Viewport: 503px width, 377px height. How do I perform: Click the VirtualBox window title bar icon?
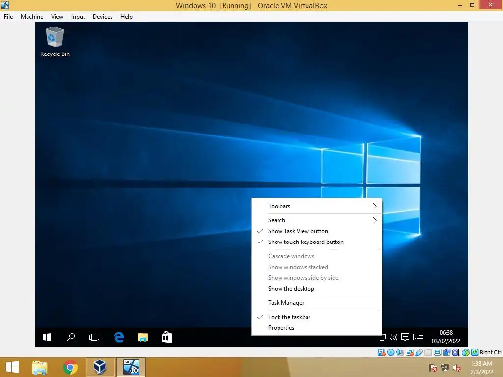tap(5, 5)
